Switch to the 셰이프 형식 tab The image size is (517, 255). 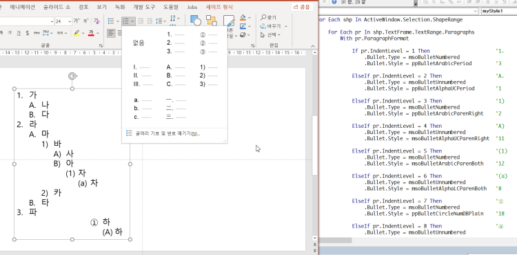pyautogui.click(x=219, y=7)
